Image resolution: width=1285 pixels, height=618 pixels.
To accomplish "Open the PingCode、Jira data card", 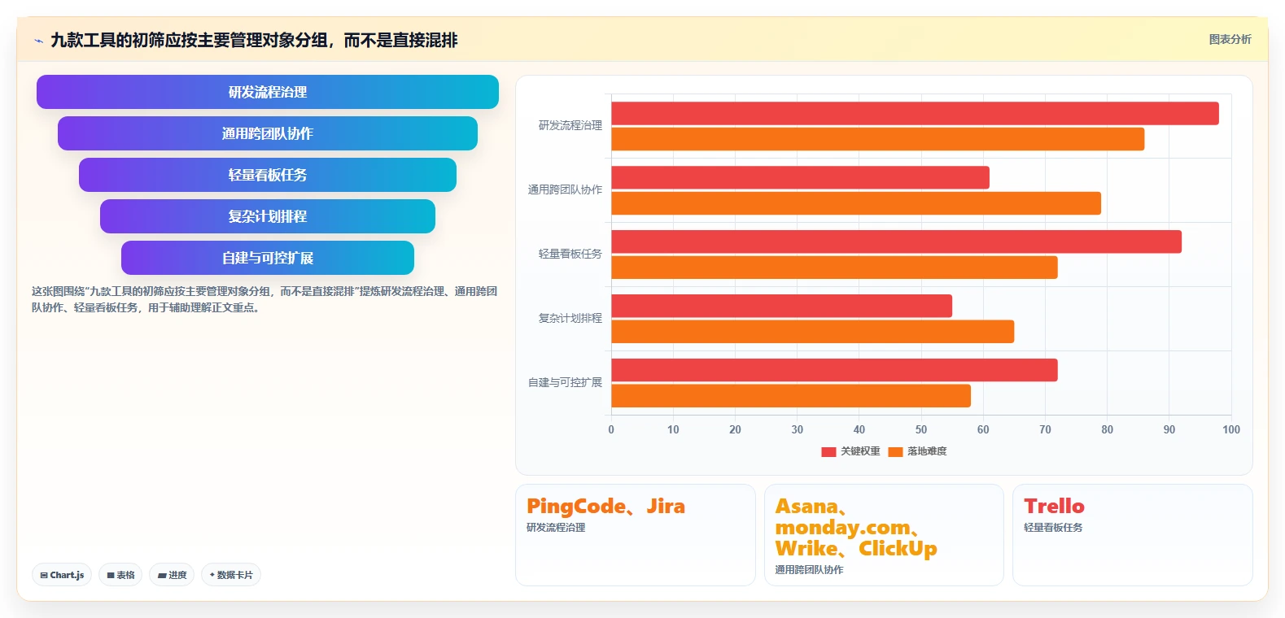I will [x=635, y=535].
